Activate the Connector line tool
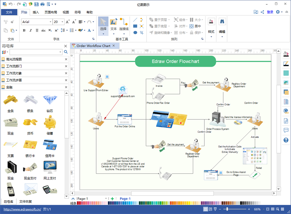This screenshot has height=214, width=291. click(124, 26)
